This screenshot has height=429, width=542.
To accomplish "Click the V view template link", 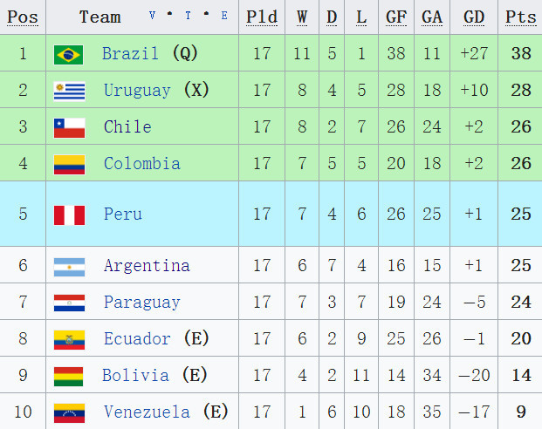I will tap(152, 15).
